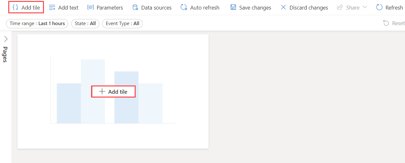
Task: Open Parameters via its @ icon
Action: (90, 7)
